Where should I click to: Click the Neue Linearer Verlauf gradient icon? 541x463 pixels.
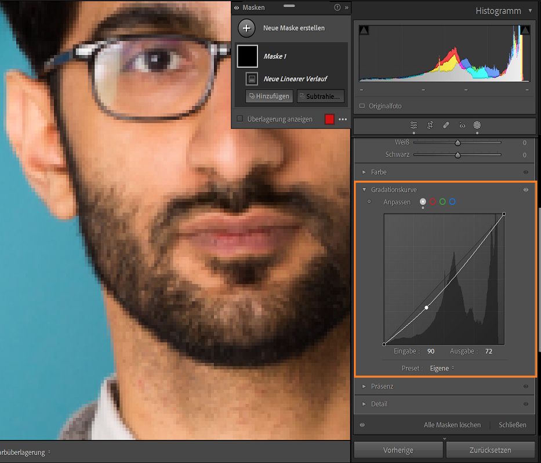tap(252, 79)
